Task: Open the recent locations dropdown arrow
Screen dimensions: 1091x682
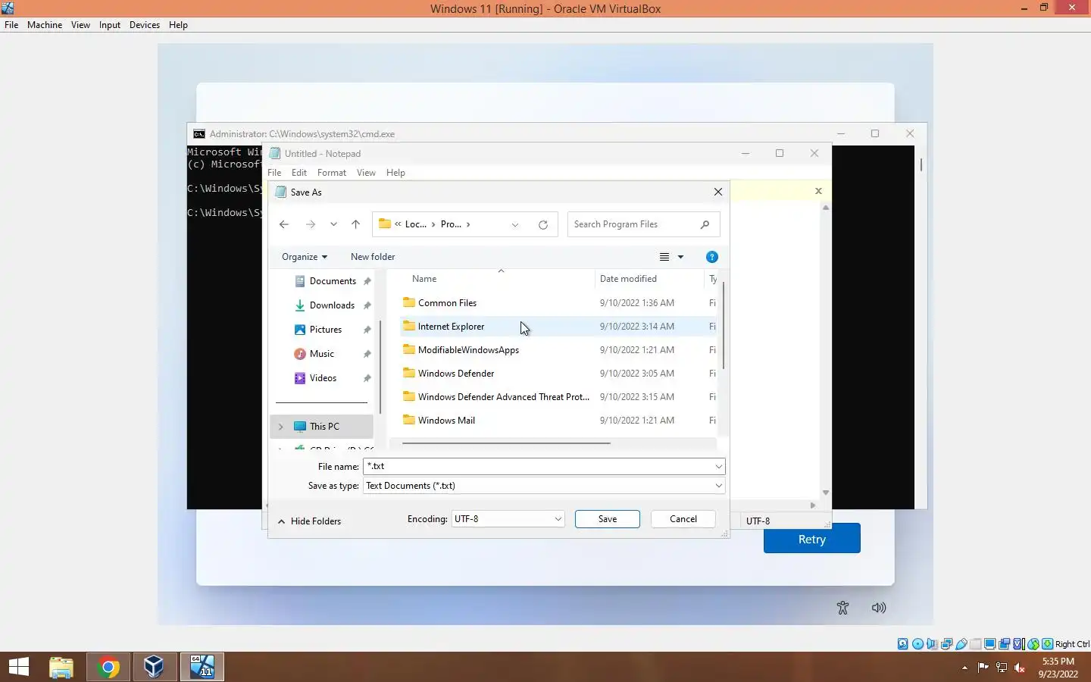Action: [x=333, y=224]
